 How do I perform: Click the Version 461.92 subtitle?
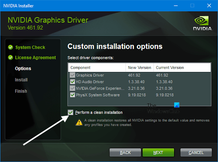[x=25, y=28]
